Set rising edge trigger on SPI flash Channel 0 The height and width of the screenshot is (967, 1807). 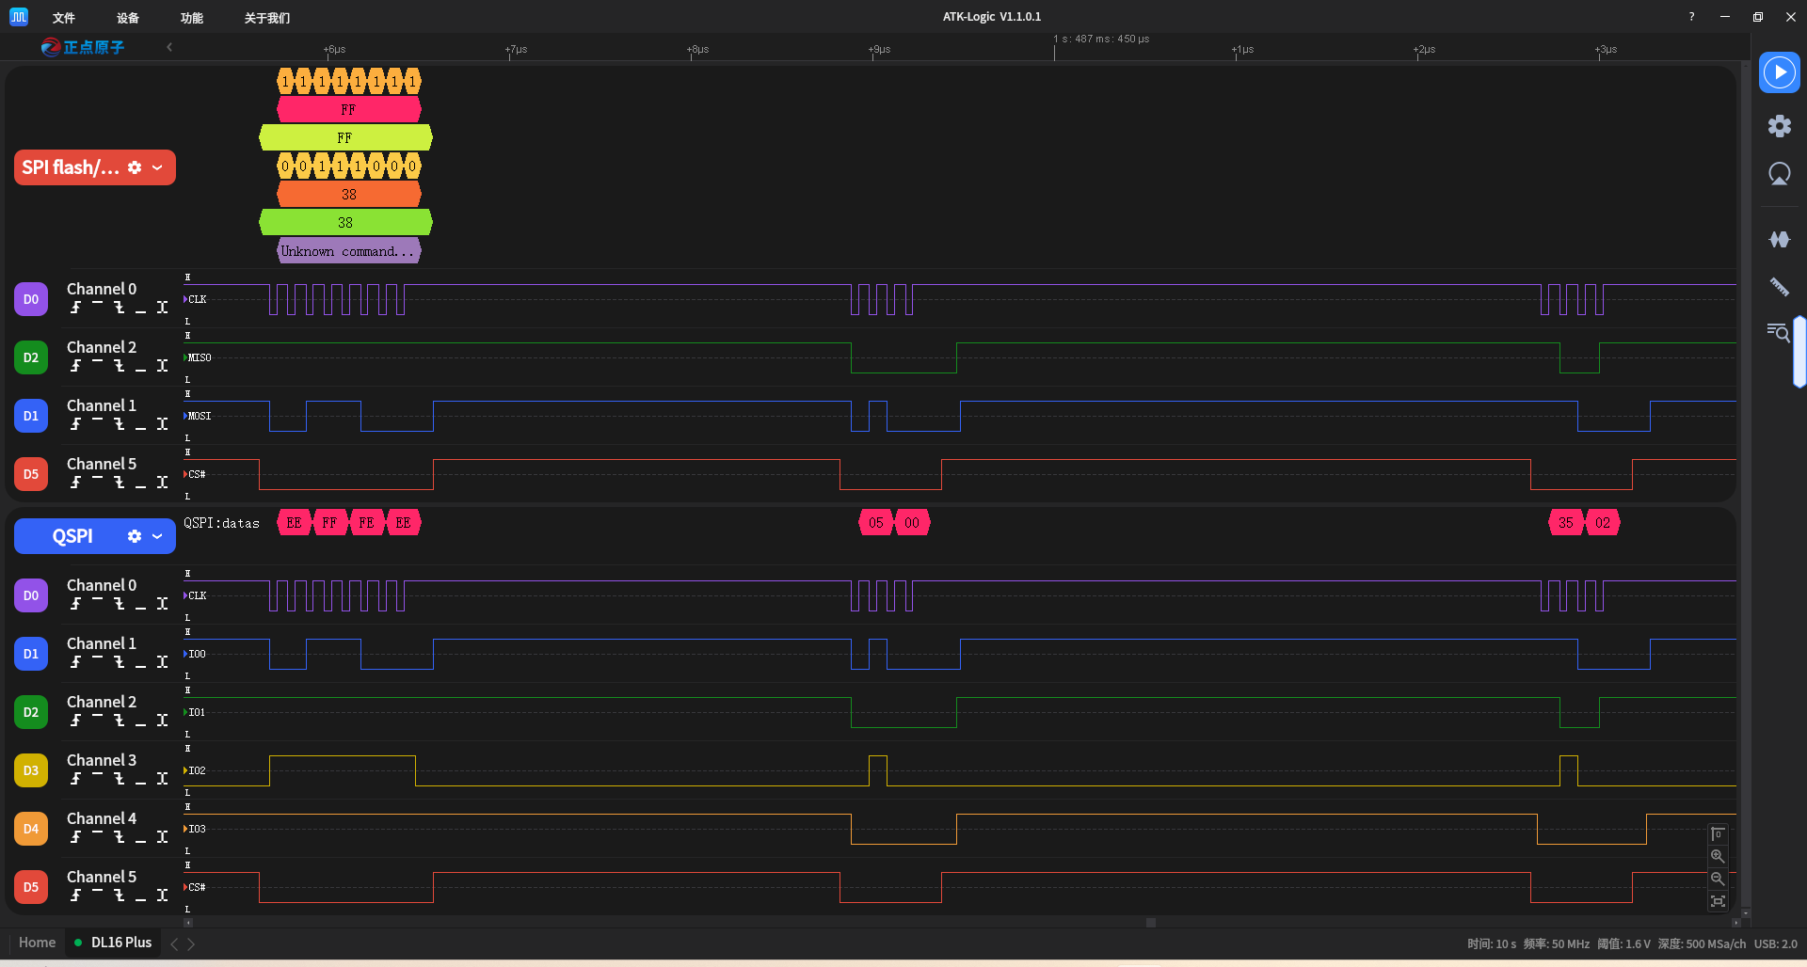click(x=75, y=308)
